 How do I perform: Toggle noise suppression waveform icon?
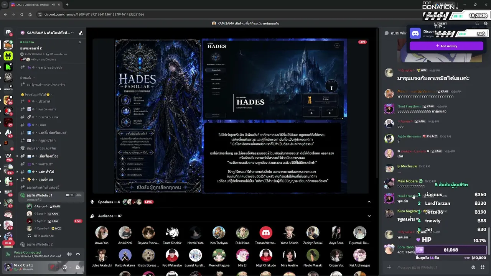tap(69, 254)
